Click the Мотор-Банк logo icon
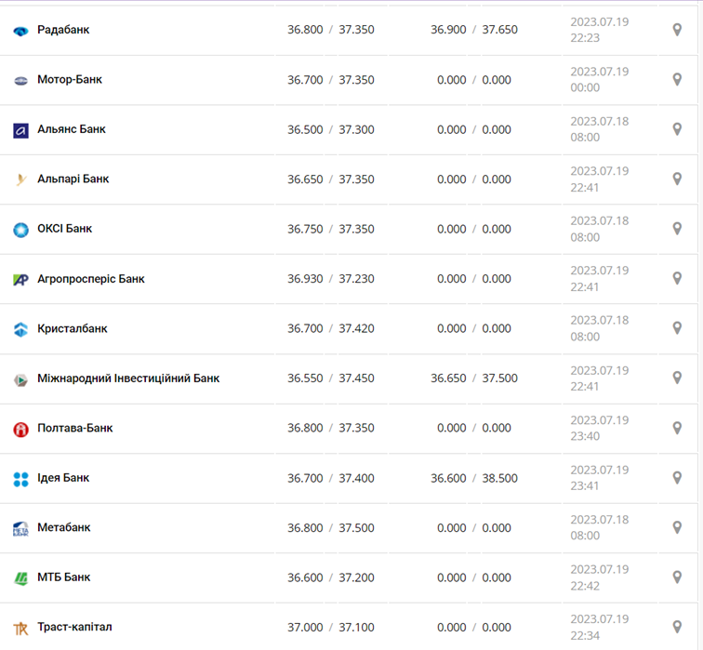 coord(20,80)
